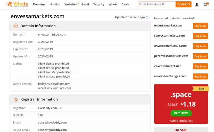This screenshot has width=214, height=132.
Task: Click Registered On date 2026-02-19
Action: point(45,42)
